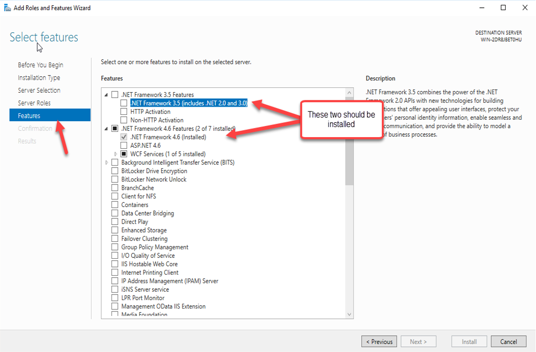The height and width of the screenshot is (352, 536).
Task: Collapse the .NET Framework 4.6 Features node
Action: [106, 129]
